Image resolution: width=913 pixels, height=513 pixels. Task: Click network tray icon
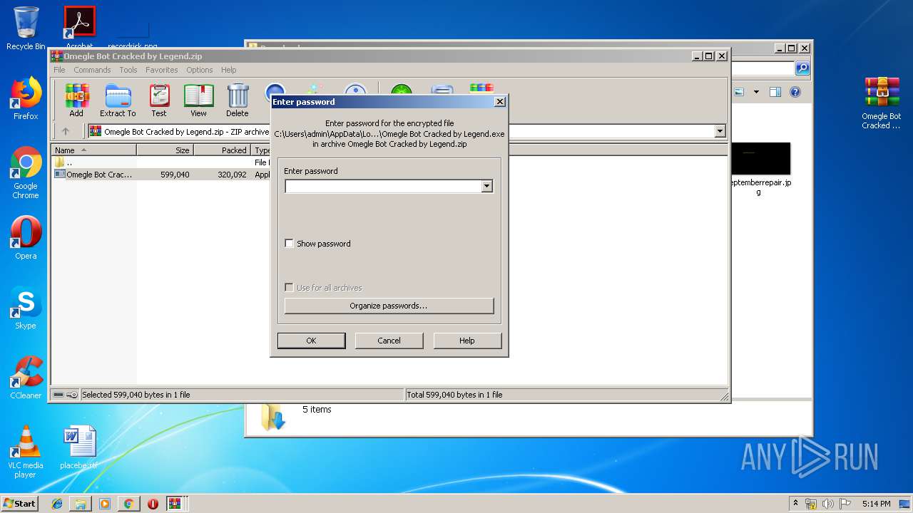click(811, 504)
